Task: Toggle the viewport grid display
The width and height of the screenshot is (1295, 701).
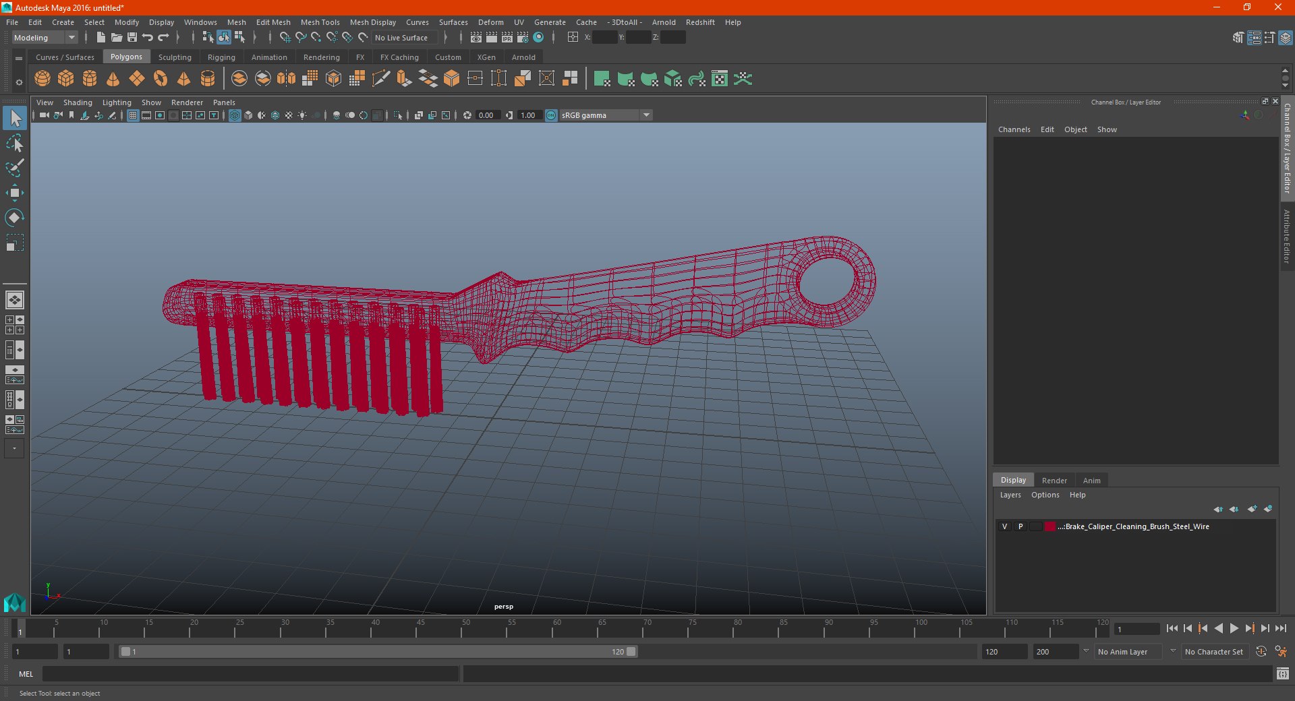Action: coord(133,115)
